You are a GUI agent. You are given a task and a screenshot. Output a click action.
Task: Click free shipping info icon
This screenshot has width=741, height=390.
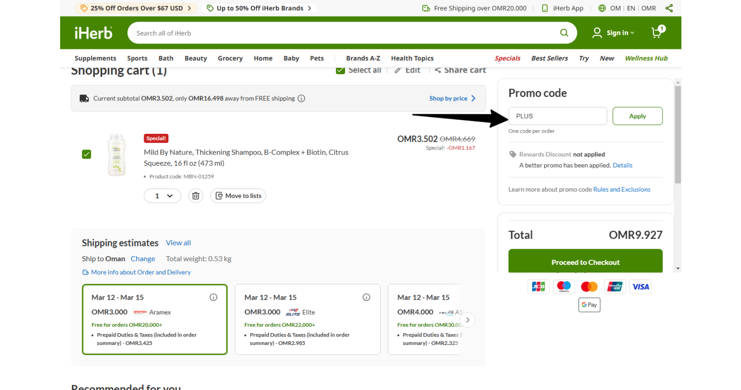coord(302,99)
